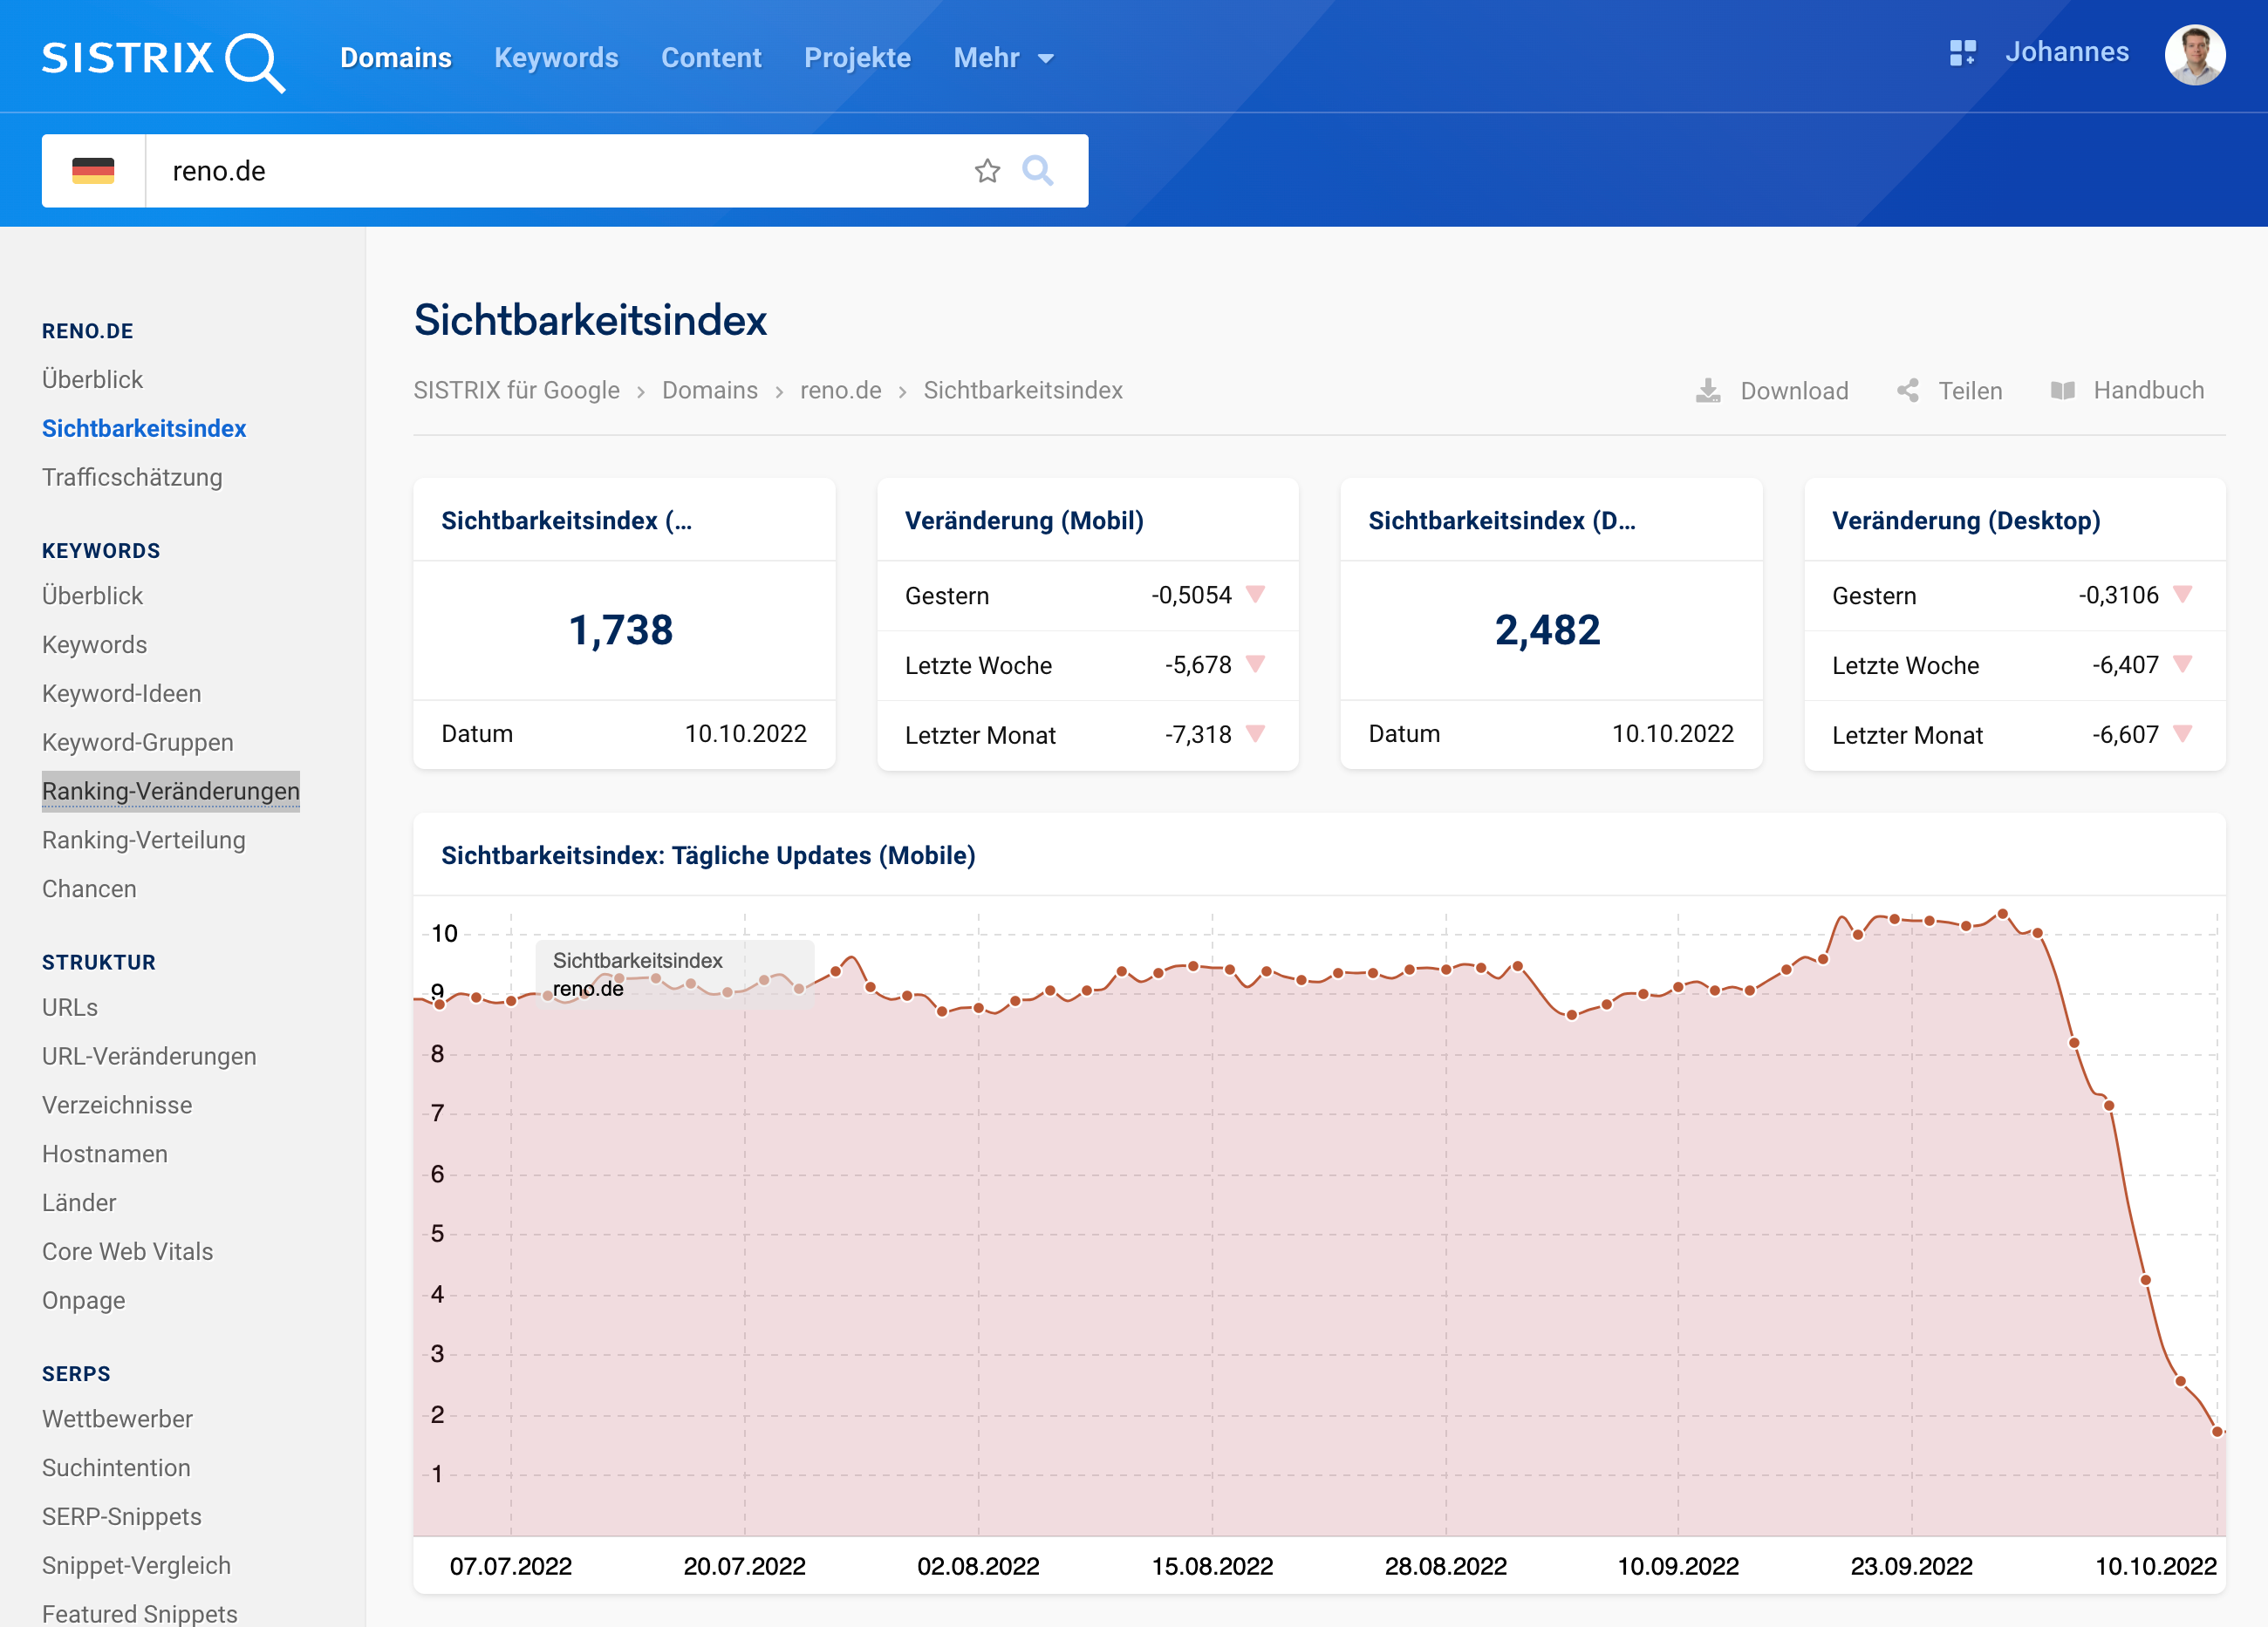Click the SISTRIX logo
2268x1627 pixels.
163,60
